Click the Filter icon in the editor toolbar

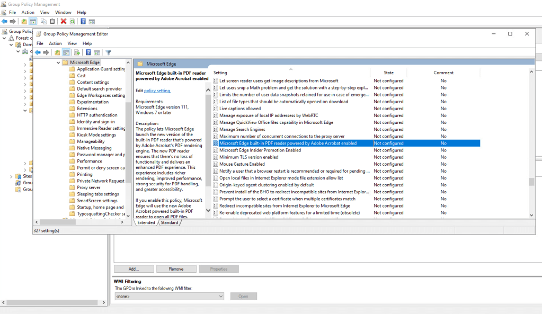108,52
